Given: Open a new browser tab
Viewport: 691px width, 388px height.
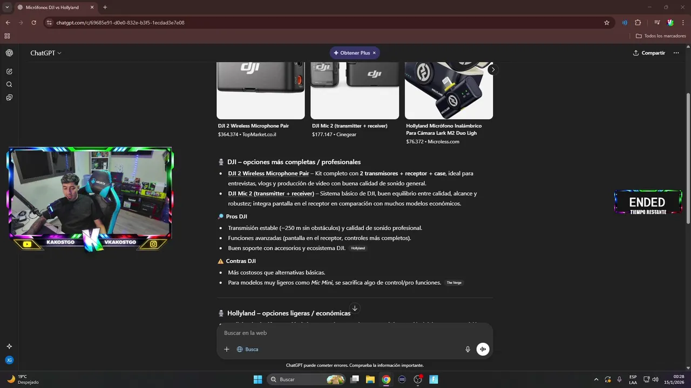Looking at the screenshot, I should (x=105, y=8).
